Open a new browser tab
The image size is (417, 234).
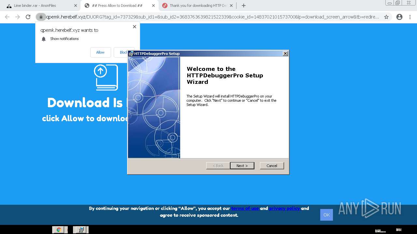tap(243, 6)
